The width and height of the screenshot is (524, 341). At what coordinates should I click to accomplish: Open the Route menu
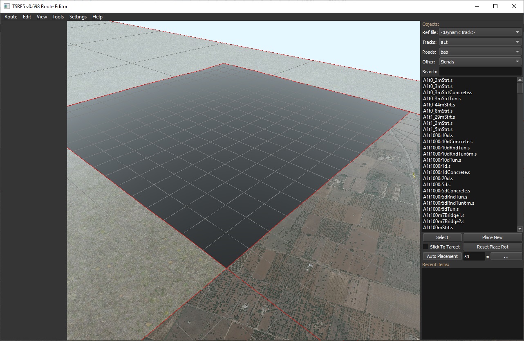11,17
